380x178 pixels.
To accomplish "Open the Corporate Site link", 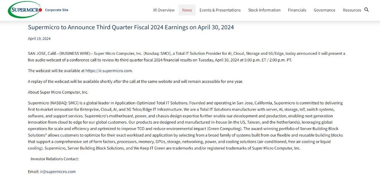I will [56, 10].
